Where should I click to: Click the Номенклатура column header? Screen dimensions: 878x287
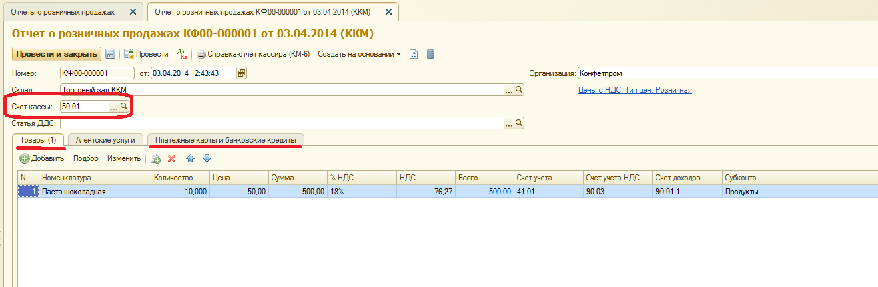coord(95,178)
